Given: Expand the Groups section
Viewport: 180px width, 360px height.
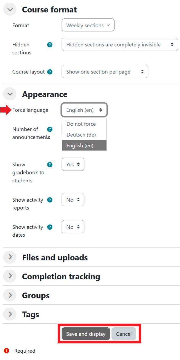Looking at the screenshot, I should click(10, 295).
